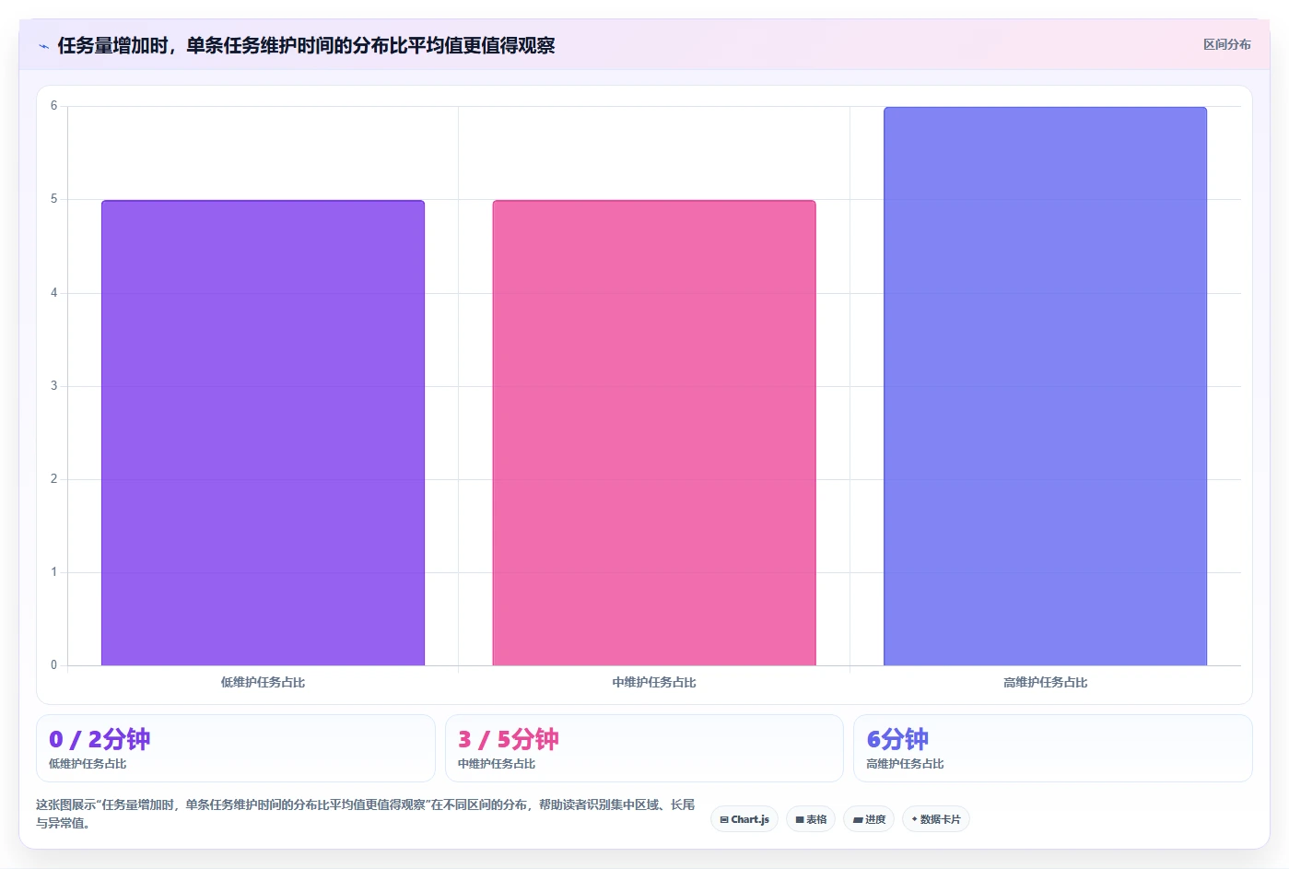Click the Chart.js tag chip
Image resolution: width=1289 pixels, height=869 pixels.
click(x=744, y=819)
